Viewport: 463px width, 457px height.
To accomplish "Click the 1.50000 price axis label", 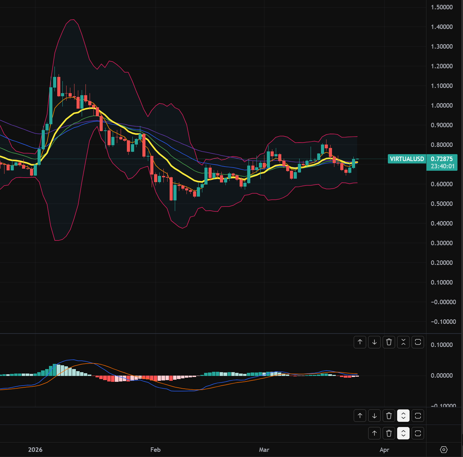I will click(442, 7).
